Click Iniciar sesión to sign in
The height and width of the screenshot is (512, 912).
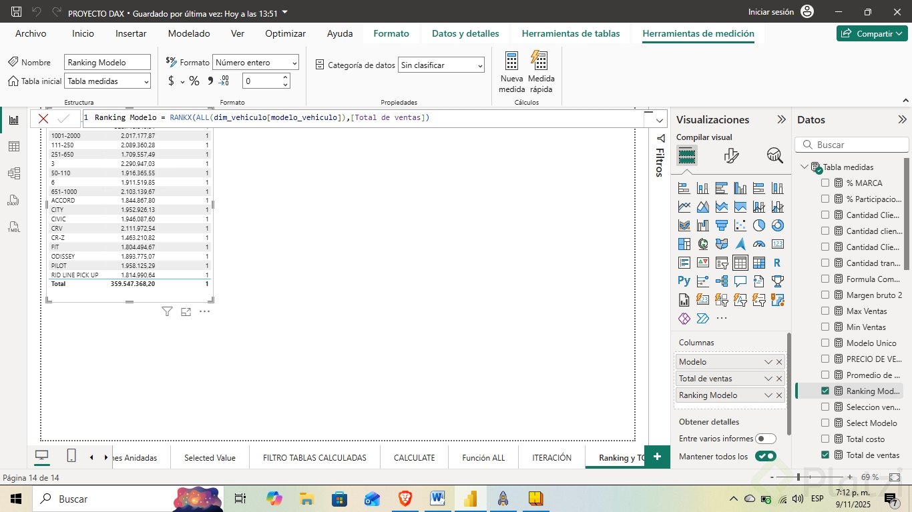click(x=771, y=12)
